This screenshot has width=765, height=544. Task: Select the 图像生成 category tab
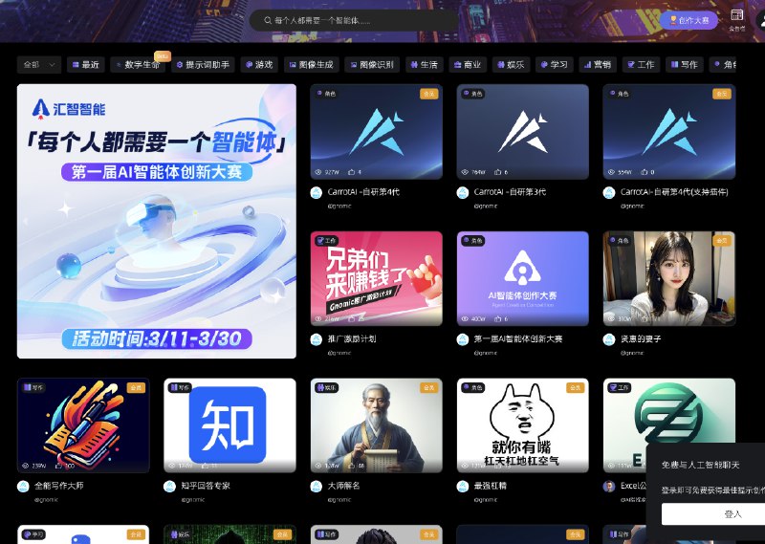[x=312, y=64]
